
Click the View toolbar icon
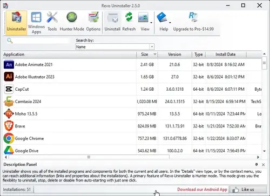pos(143,18)
